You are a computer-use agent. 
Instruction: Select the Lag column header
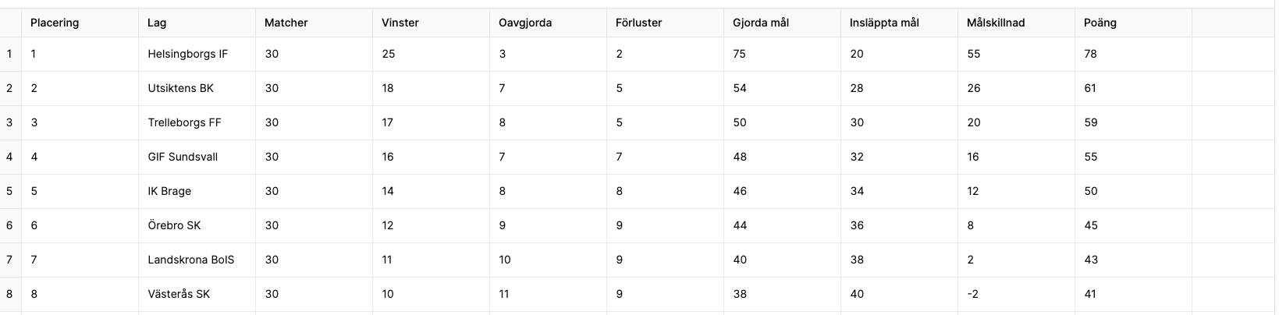click(197, 23)
